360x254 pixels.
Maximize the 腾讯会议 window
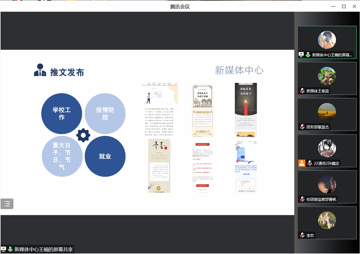344,6
